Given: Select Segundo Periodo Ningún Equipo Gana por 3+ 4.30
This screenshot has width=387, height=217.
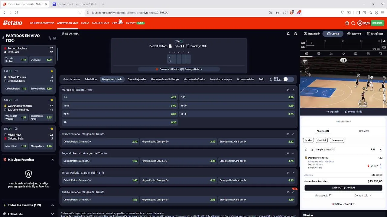Looking at the screenshot, I should click(178, 161).
